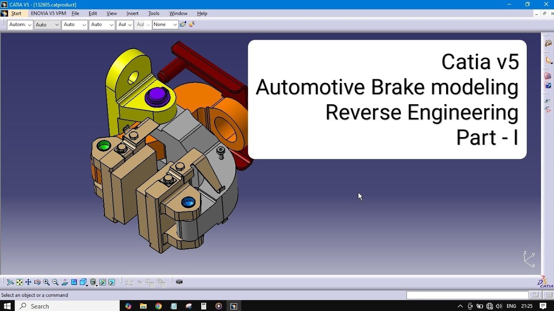Open the first 'Auto' transparency dropdown
Screen dimensions: 554x311
pyautogui.click(x=47, y=25)
